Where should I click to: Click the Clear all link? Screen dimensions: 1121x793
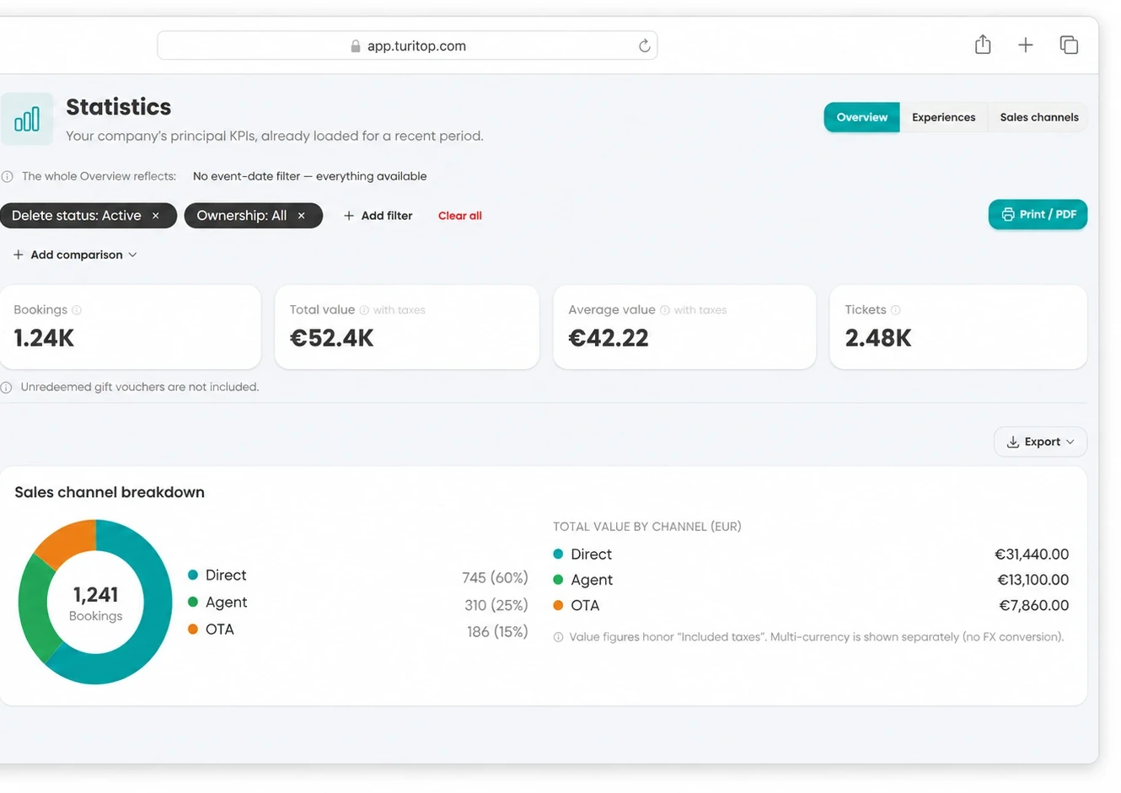coord(460,216)
